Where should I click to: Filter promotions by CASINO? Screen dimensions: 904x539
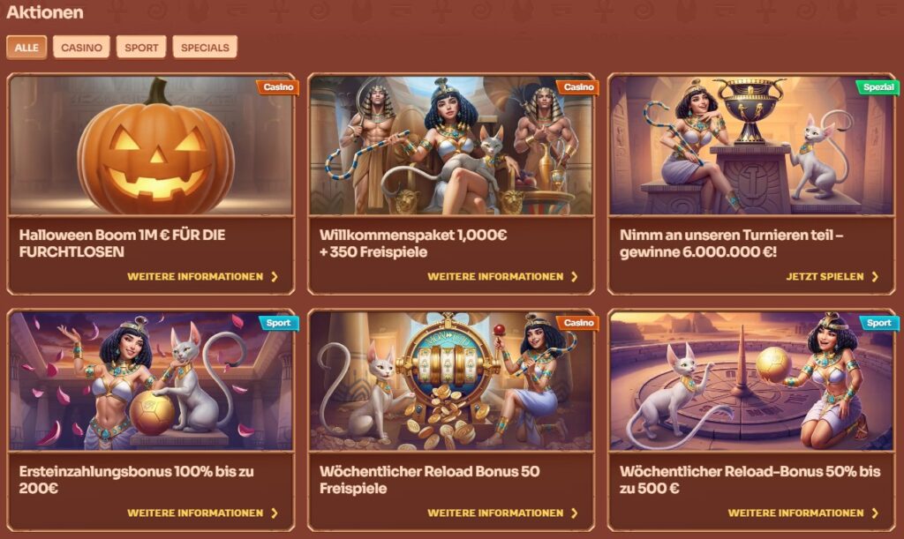pyautogui.click(x=81, y=48)
